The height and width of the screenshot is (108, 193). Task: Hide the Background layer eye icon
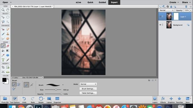tap(160, 25)
